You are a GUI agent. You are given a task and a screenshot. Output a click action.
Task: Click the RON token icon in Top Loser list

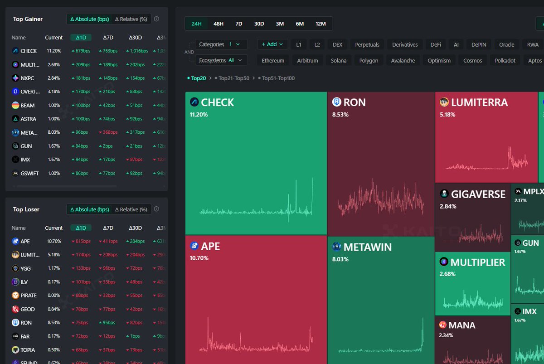(x=15, y=323)
